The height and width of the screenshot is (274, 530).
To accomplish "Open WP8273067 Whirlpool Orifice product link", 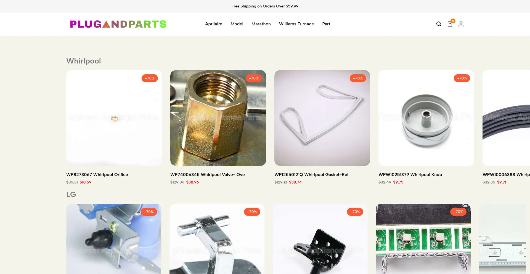I will [97, 175].
